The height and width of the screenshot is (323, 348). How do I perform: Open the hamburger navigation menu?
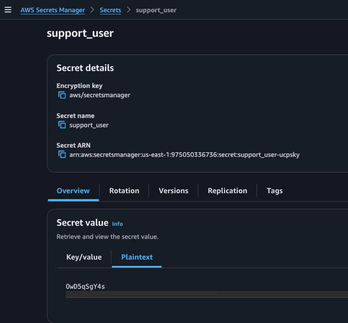click(x=8, y=10)
